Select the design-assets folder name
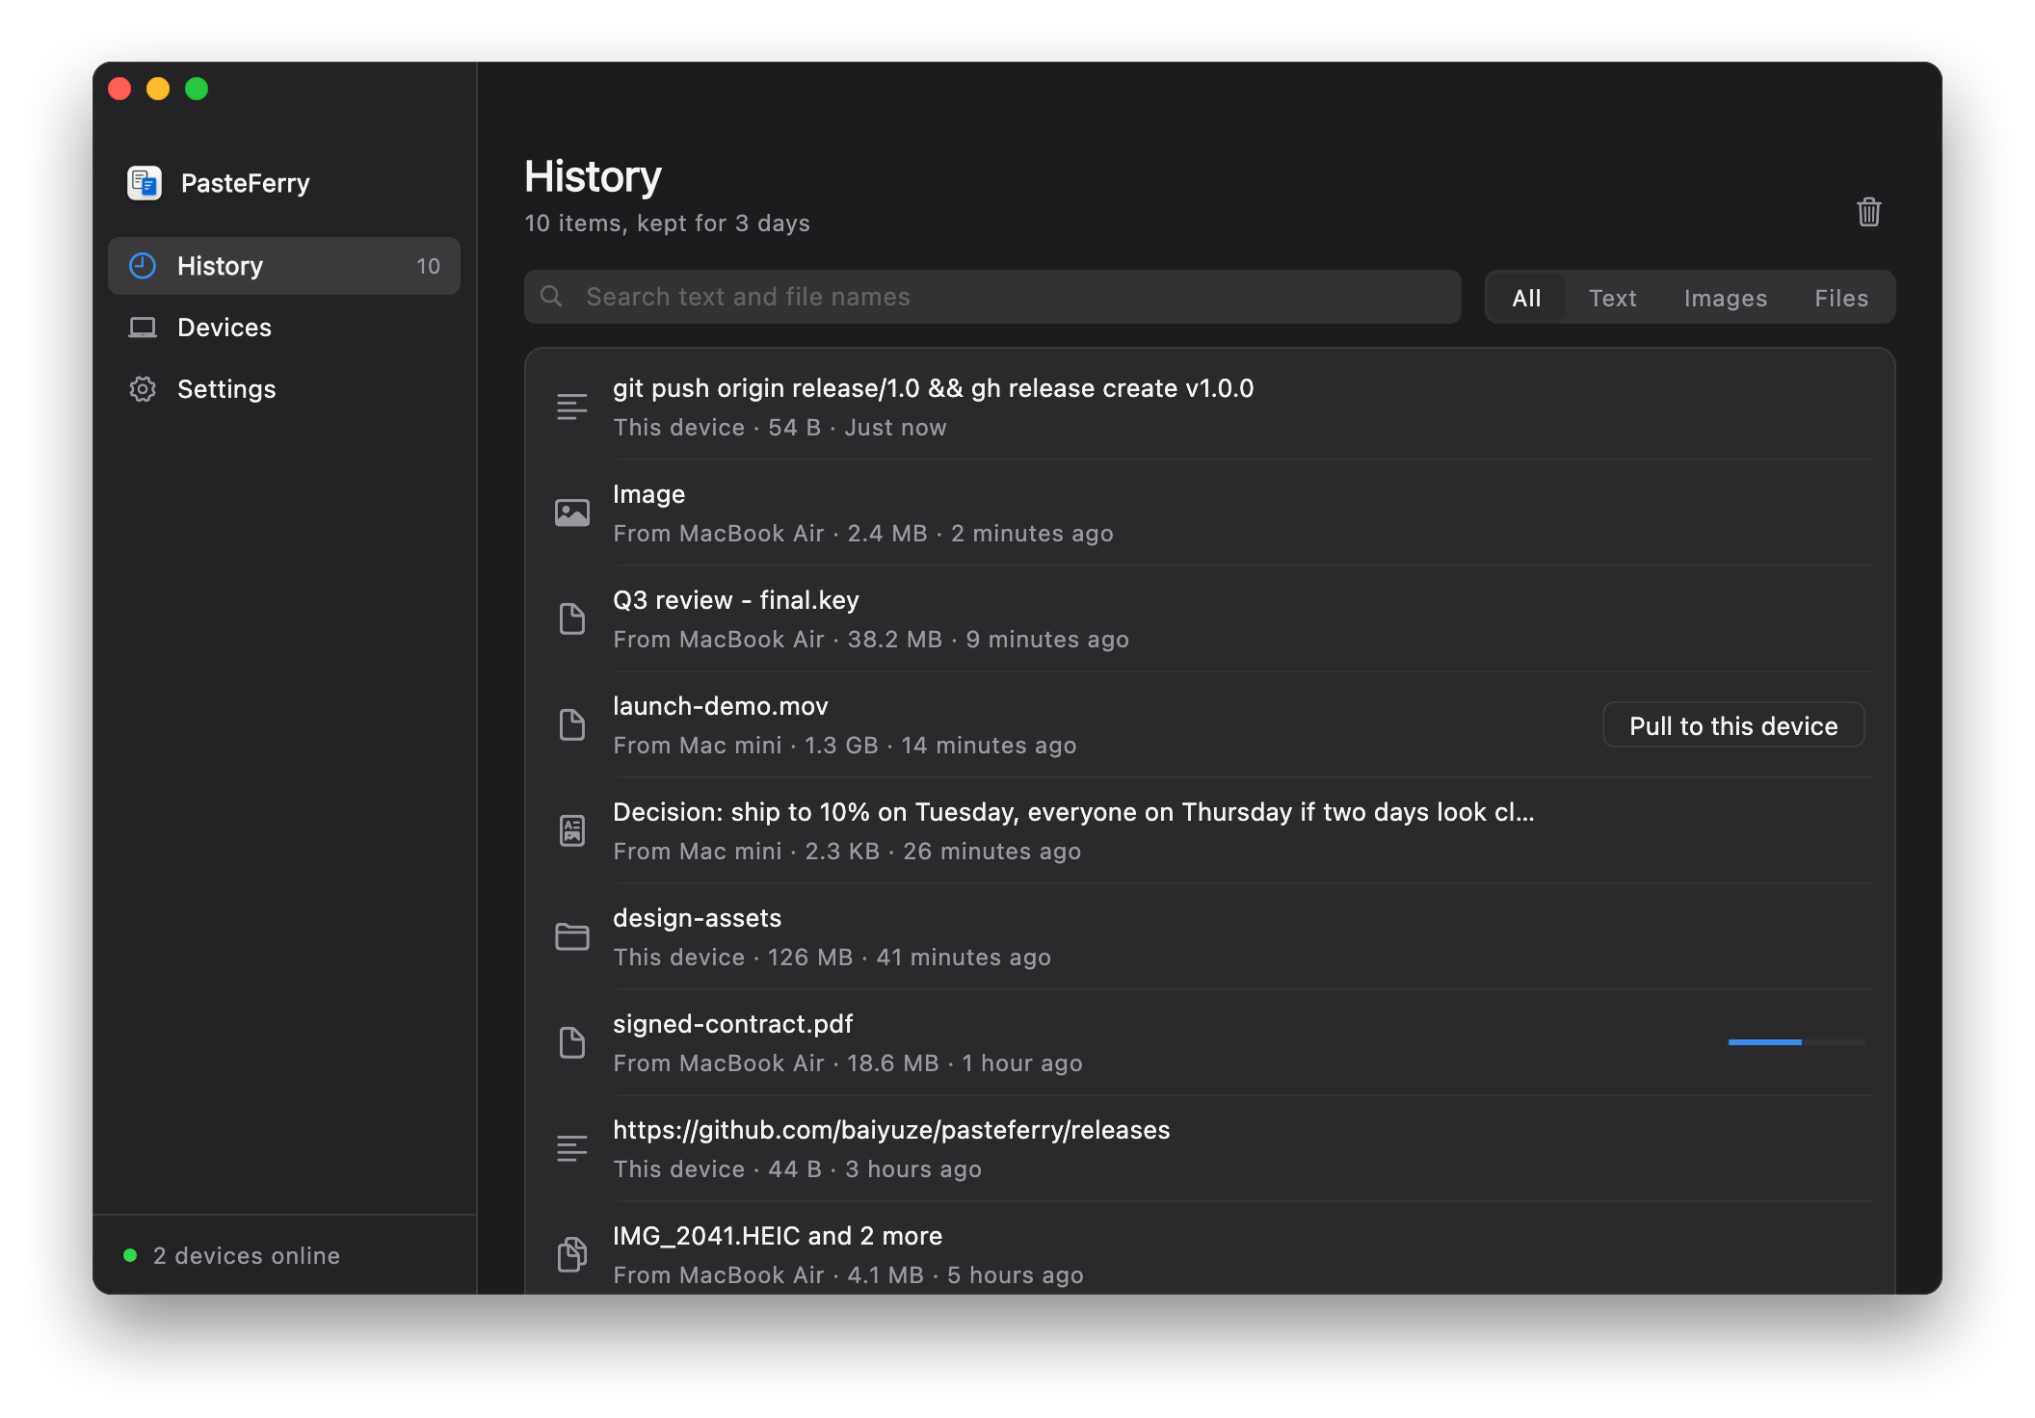Screen dimensions: 2035x1418 tap(697, 918)
